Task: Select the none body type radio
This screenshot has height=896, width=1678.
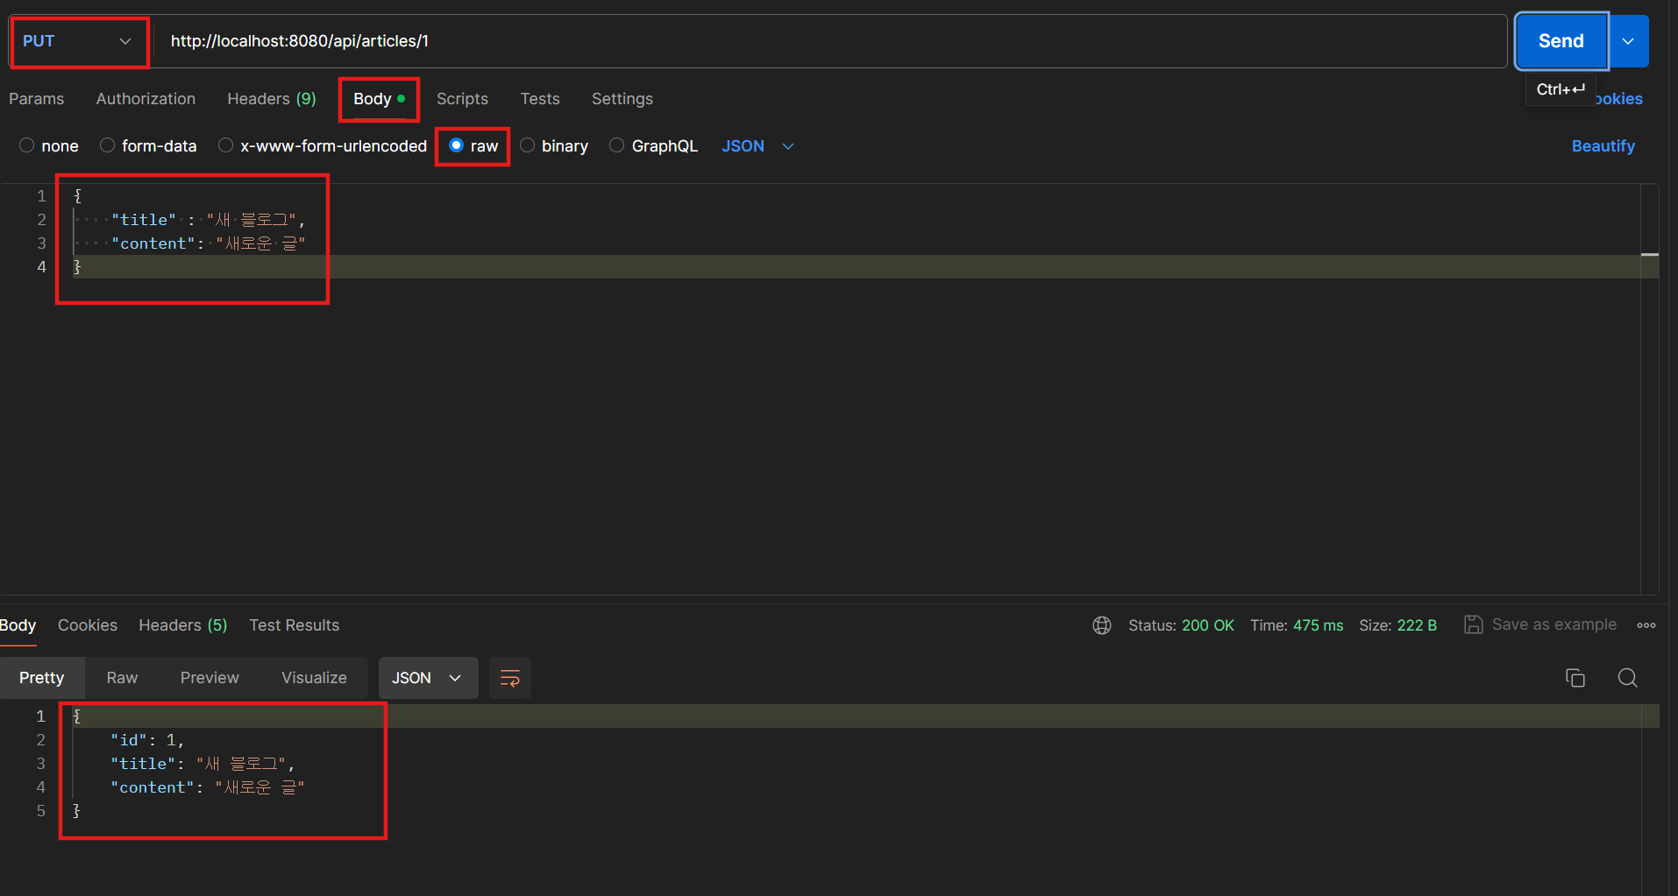Action: [27, 145]
